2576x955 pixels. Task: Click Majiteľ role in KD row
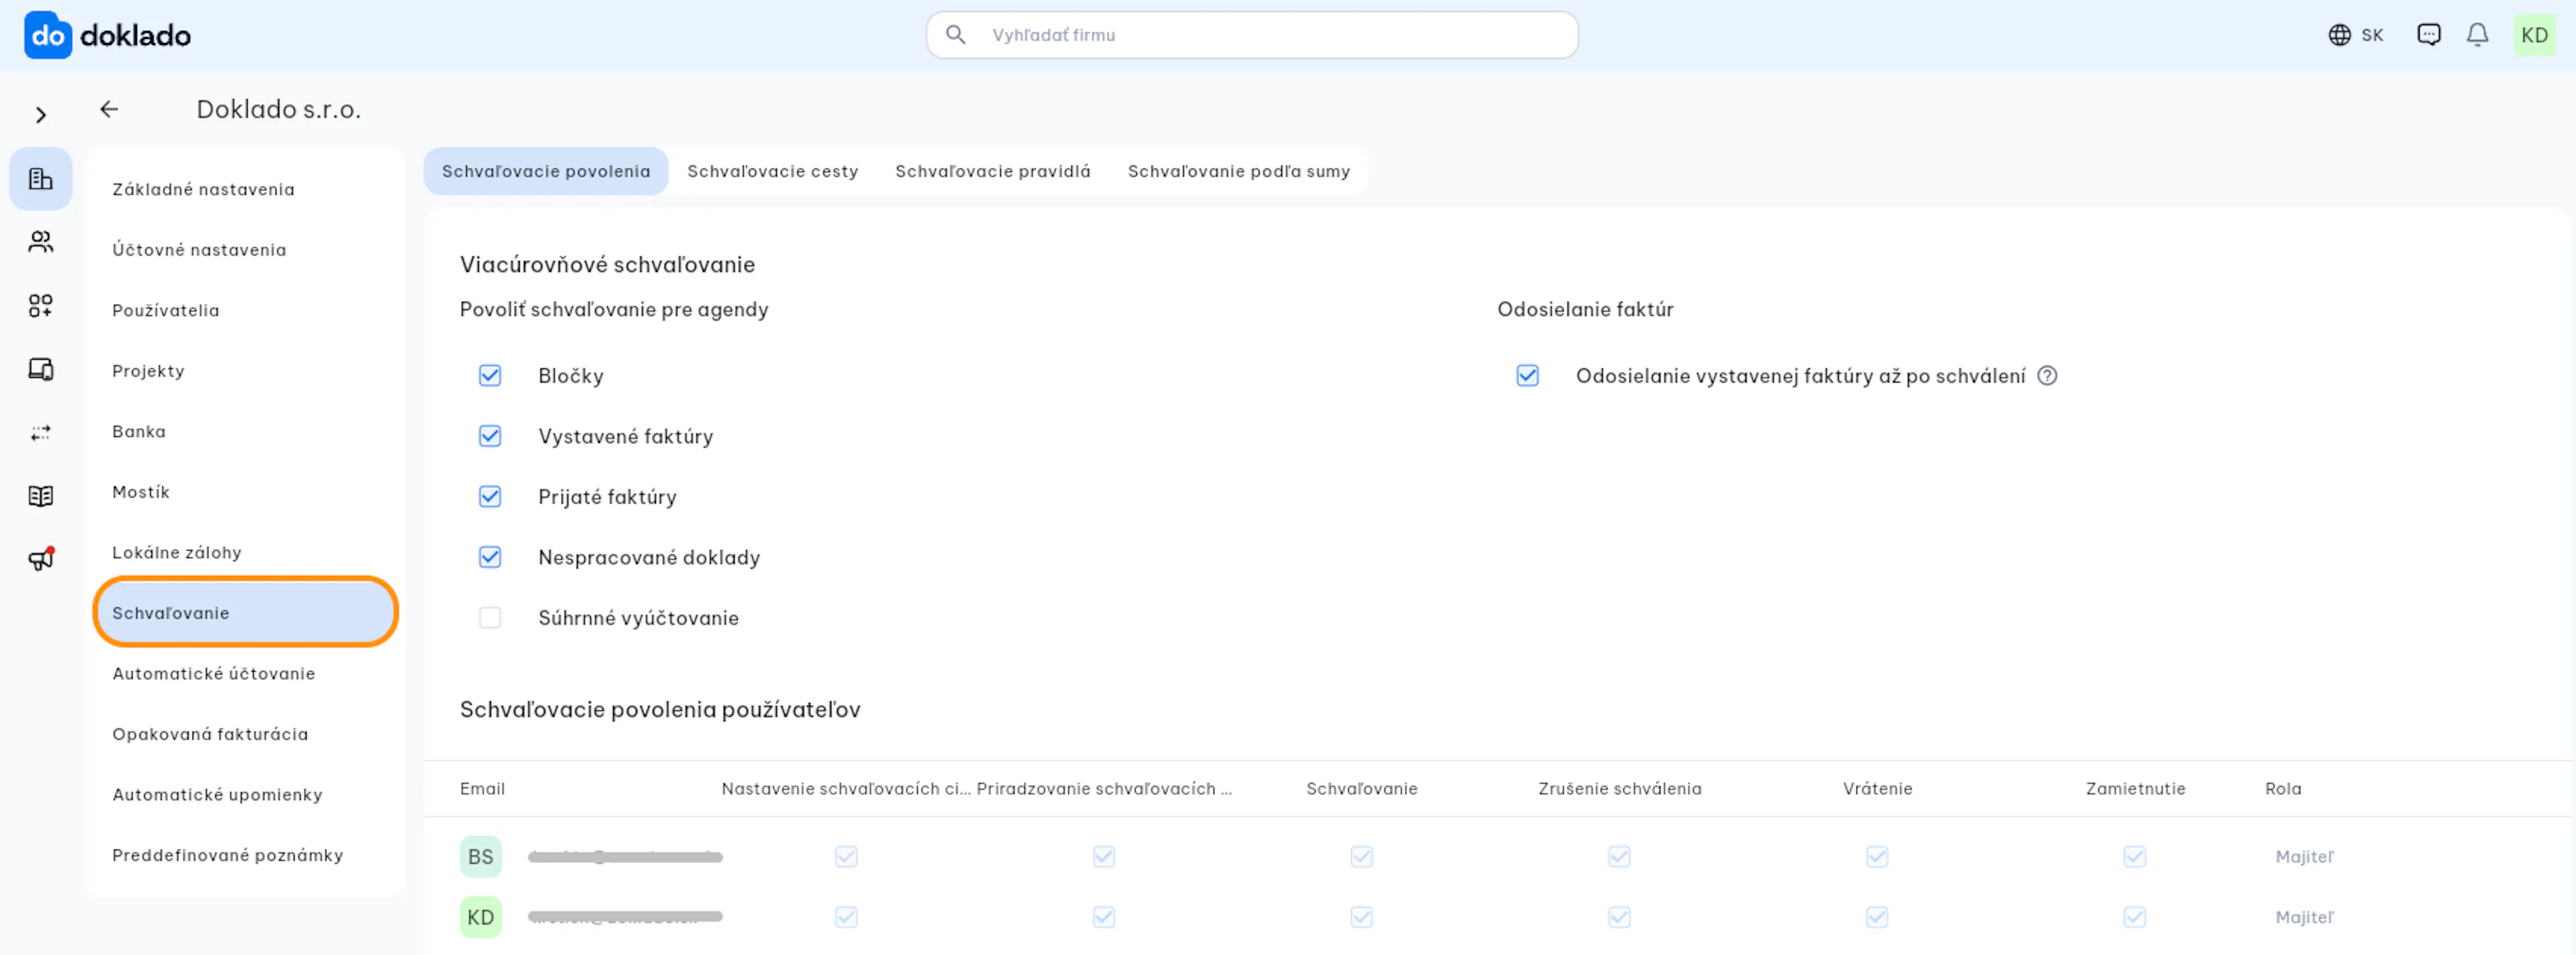2305,918
